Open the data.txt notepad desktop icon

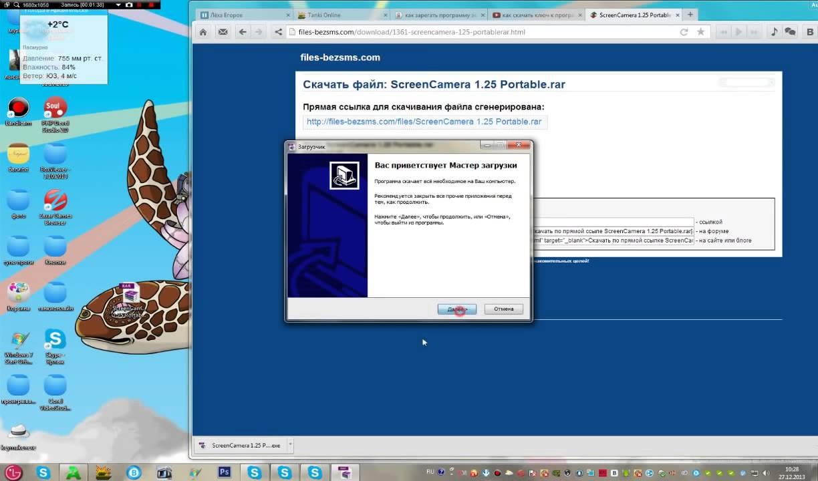pyautogui.click(x=18, y=158)
